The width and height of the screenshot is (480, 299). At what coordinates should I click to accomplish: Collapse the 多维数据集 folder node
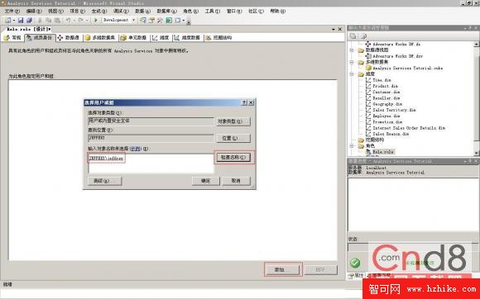352,62
